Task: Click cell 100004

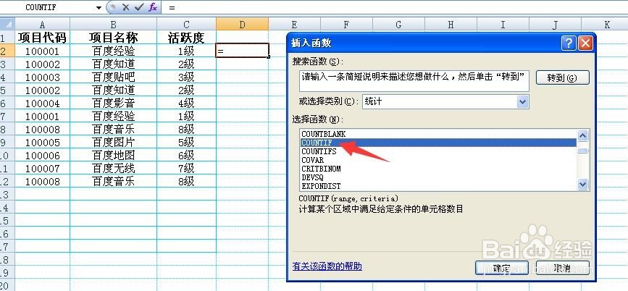Action: point(43,104)
